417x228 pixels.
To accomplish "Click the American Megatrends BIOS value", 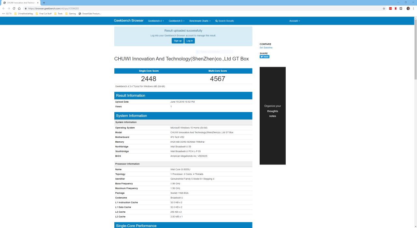I will pos(189,156).
